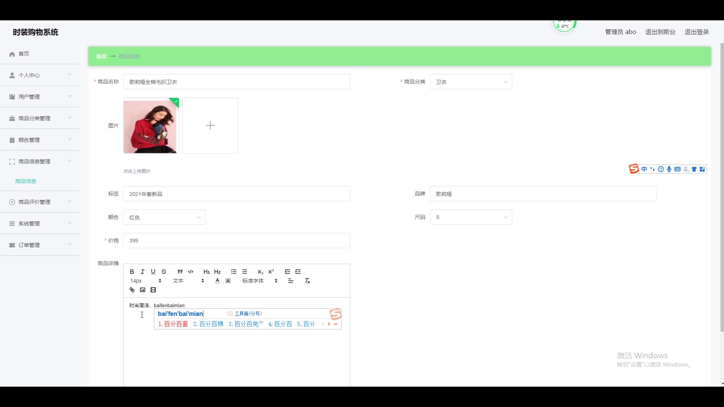Go to 首页 in the sidebar

click(x=40, y=54)
